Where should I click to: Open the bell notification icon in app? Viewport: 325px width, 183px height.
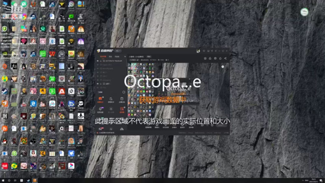click(x=220, y=59)
